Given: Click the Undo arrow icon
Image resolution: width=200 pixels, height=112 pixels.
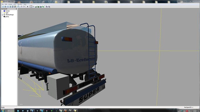Looking at the screenshot, I should tap(21, 7).
